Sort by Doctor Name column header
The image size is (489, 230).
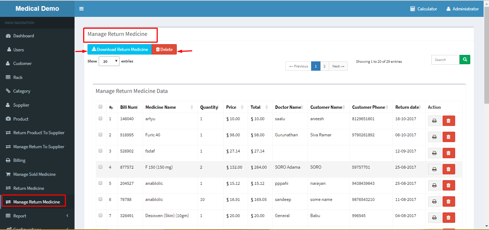pos(290,107)
